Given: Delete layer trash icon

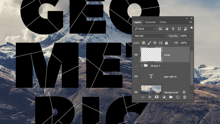Looking at the screenshot, I should click(x=185, y=97).
